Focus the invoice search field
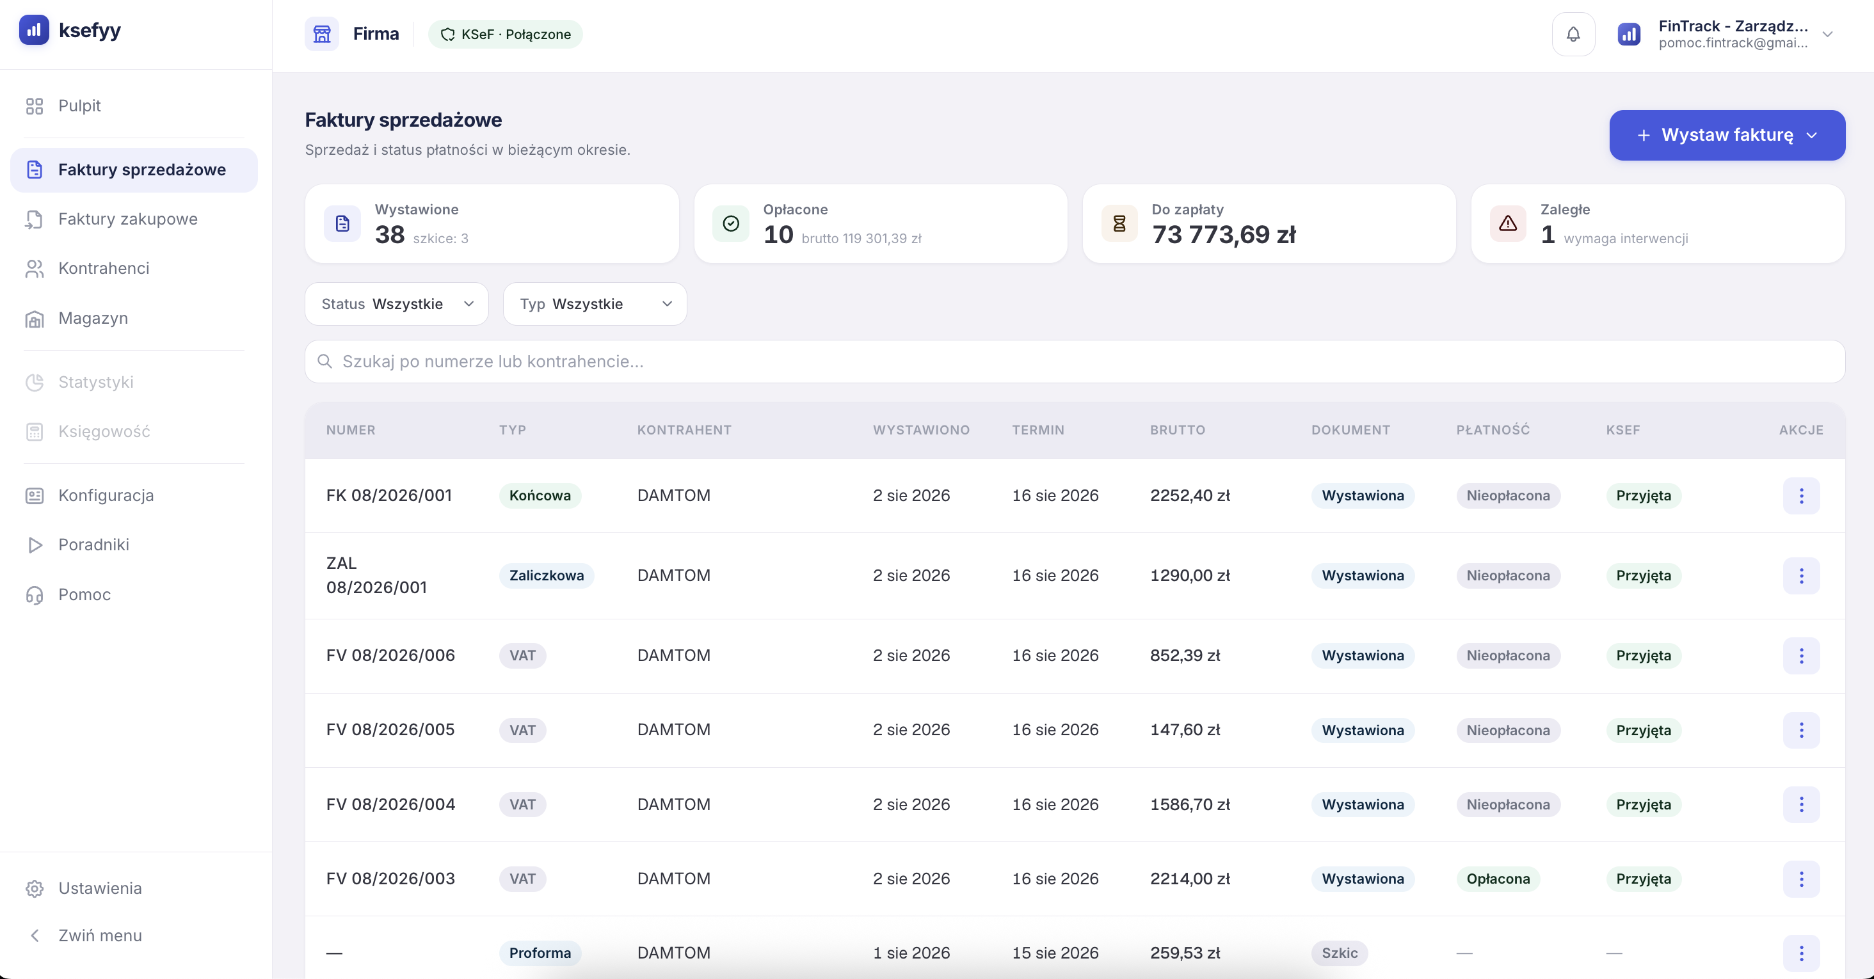The width and height of the screenshot is (1874, 979). pos(1075,362)
